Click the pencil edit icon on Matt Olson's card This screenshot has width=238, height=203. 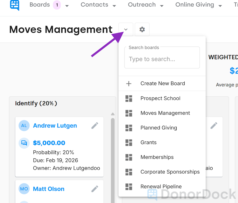pos(95,189)
